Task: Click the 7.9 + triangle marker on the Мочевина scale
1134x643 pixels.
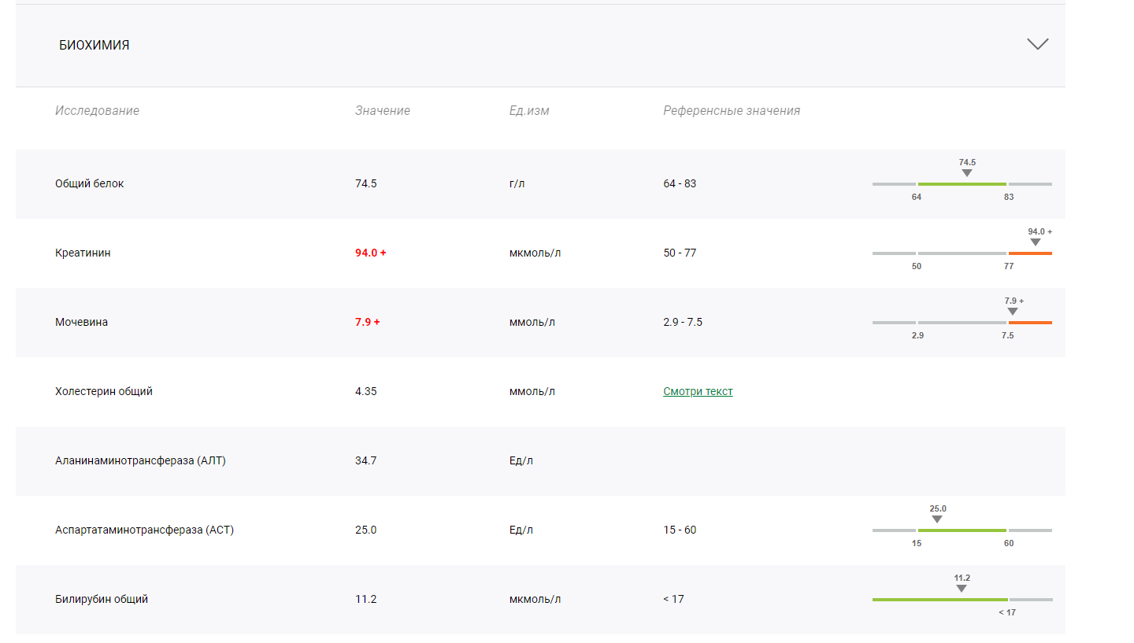Action: (x=1012, y=312)
